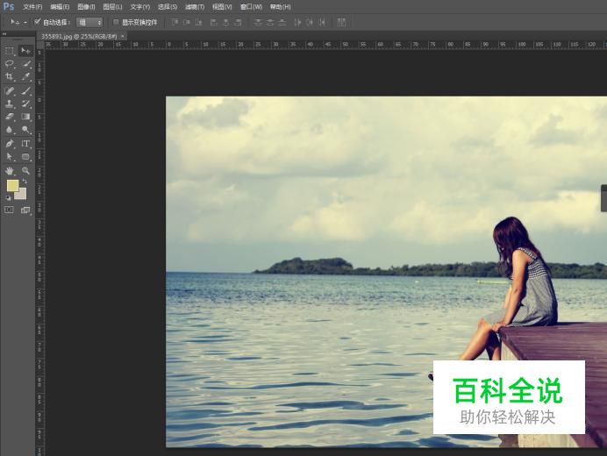This screenshot has width=607, height=456.
Task: Align bottom edges in options bar
Action: (x=198, y=23)
